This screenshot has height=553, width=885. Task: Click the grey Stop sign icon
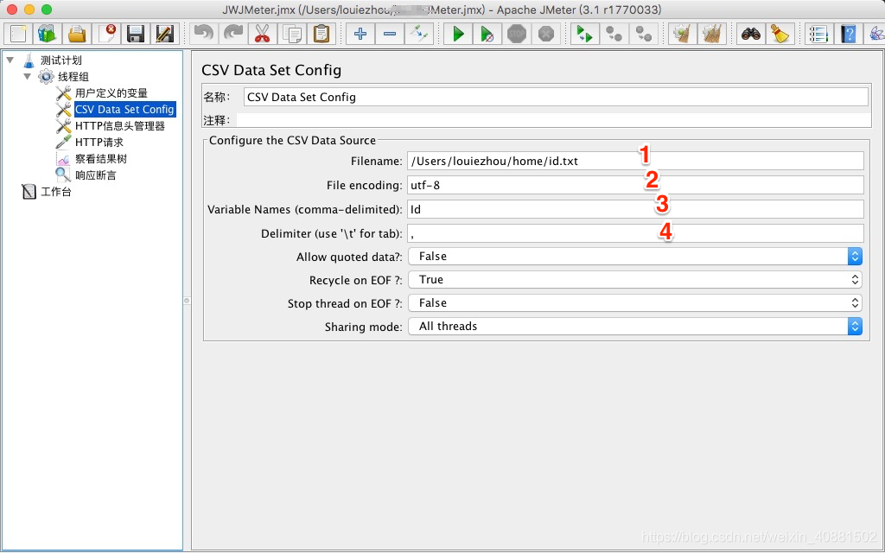517,34
